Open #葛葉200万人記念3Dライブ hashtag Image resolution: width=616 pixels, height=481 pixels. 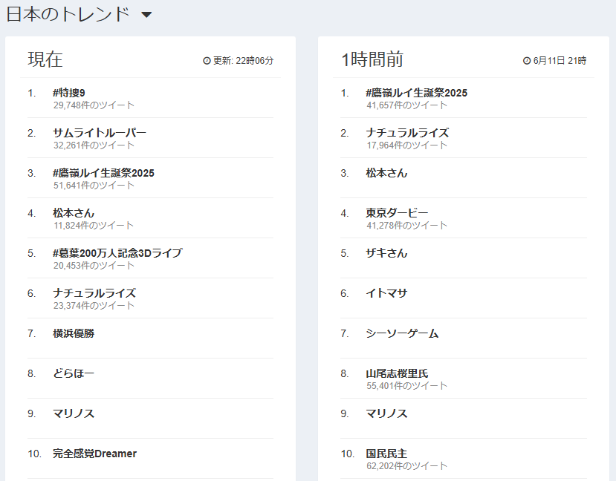point(117,253)
